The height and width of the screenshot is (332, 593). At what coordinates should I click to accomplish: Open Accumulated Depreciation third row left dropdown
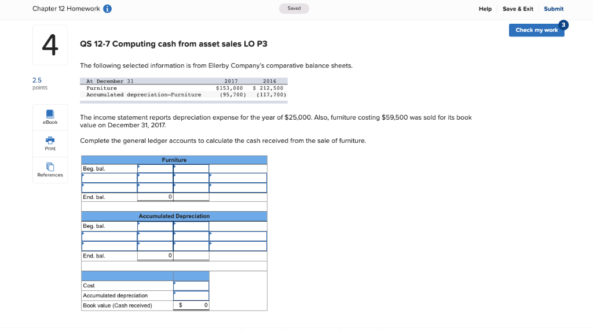click(x=109, y=246)
